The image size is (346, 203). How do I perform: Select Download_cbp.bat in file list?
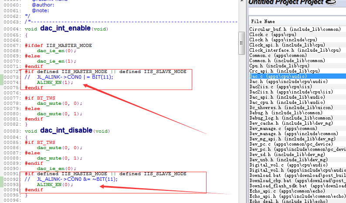298,180
